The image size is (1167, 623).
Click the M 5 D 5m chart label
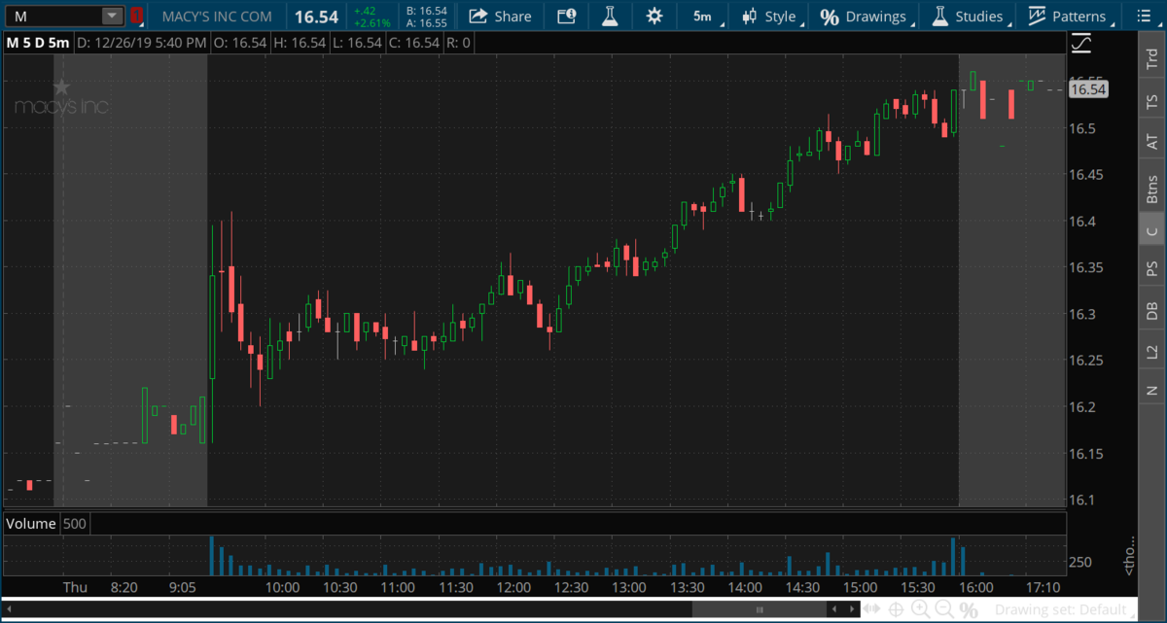click(37, 43)
